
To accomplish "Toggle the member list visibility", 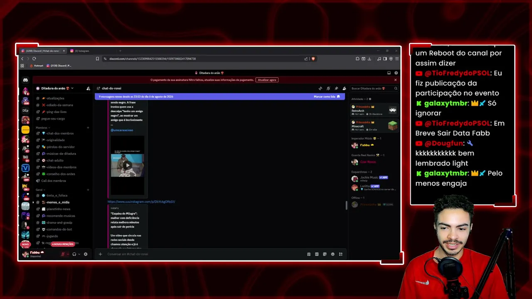I will [344, 88].
